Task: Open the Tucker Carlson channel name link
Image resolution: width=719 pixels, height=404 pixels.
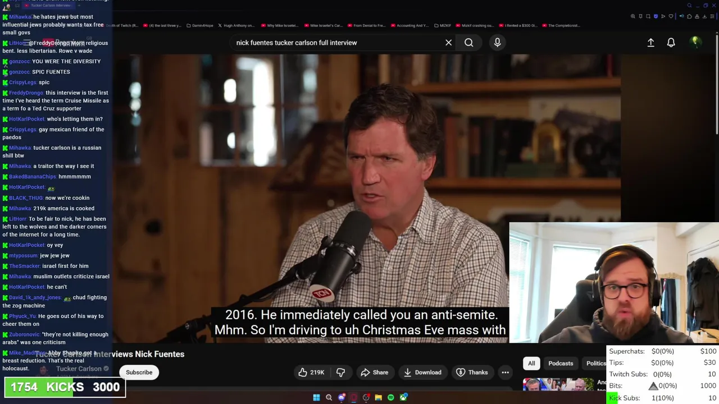Action: pyautogui.click(x=79, y=369)
